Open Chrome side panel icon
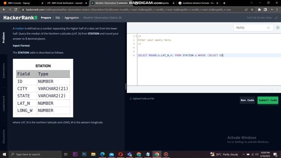This screenshot has height=158, width=281. pos(265,10)
